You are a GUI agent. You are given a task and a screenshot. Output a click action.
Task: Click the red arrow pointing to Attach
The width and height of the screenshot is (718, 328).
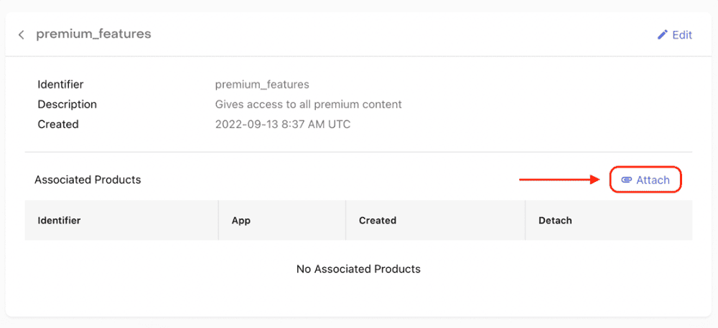coord(560,180)
